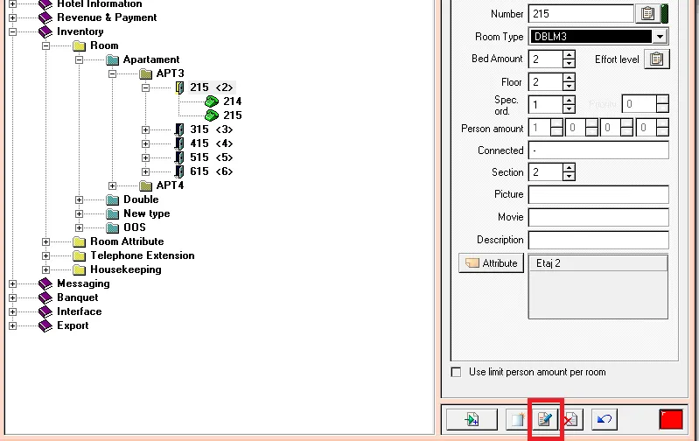
Task: Select the OOS tree item
Action: (x=135, y=227)
